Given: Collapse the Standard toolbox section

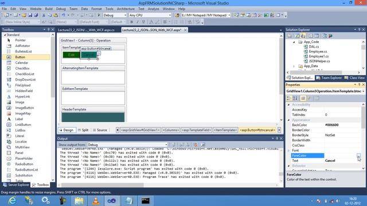Looking at the screenshot, I should point(5,35).
